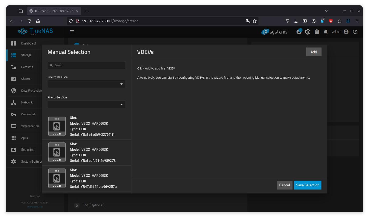Expand the Filter by Disk Type dropdown
The height and width of the screenshot is (219, 369).
(87, 84)
